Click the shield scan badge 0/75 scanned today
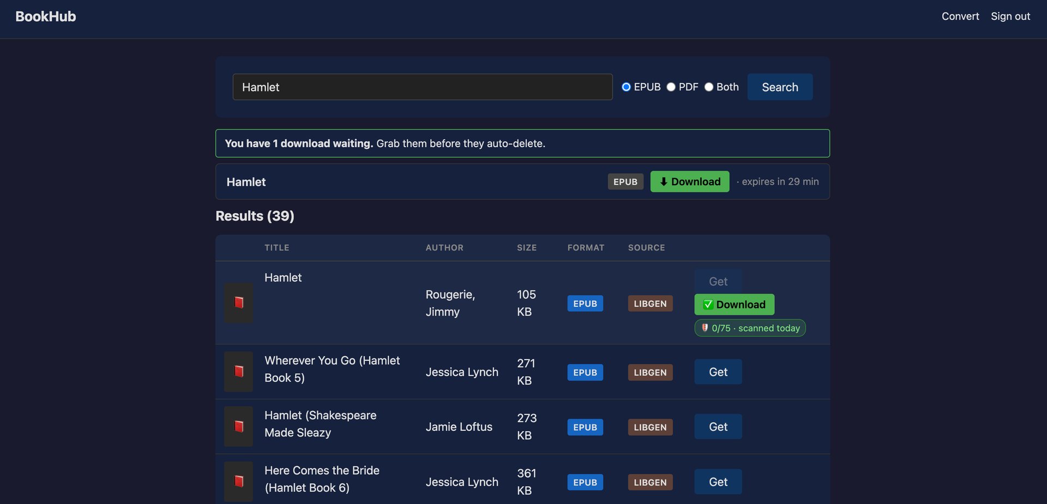The image size is (1047, 504). pyautogui.click(x=750, y=328)
